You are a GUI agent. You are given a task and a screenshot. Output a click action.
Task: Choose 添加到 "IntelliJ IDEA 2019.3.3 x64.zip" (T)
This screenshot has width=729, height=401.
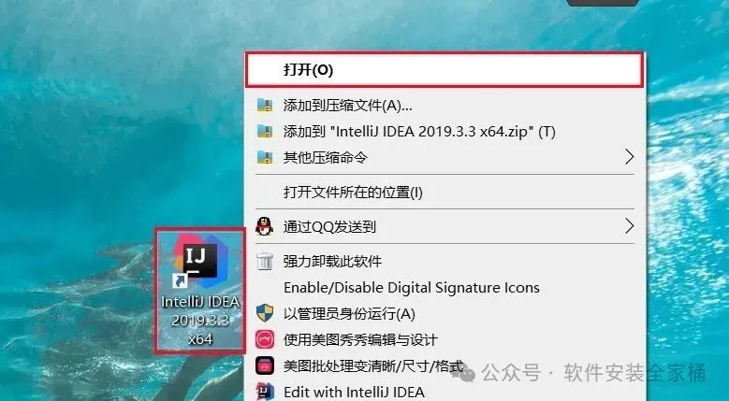coord(445,132)
